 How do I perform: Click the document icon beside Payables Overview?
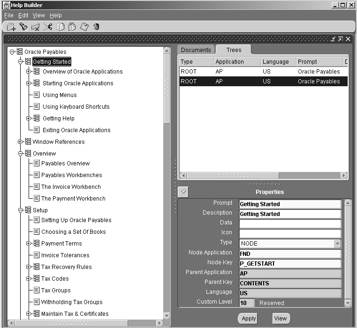point(37,163)
